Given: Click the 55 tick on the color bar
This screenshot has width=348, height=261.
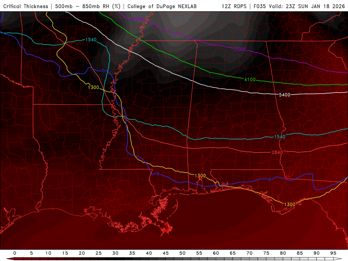Looking at the screenshot, I should (199, 253).
